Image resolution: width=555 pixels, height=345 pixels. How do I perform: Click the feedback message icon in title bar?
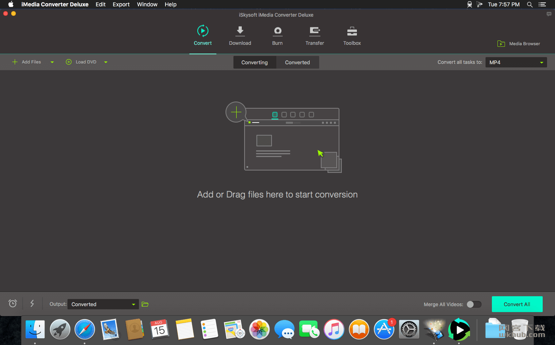pos(549,14)
